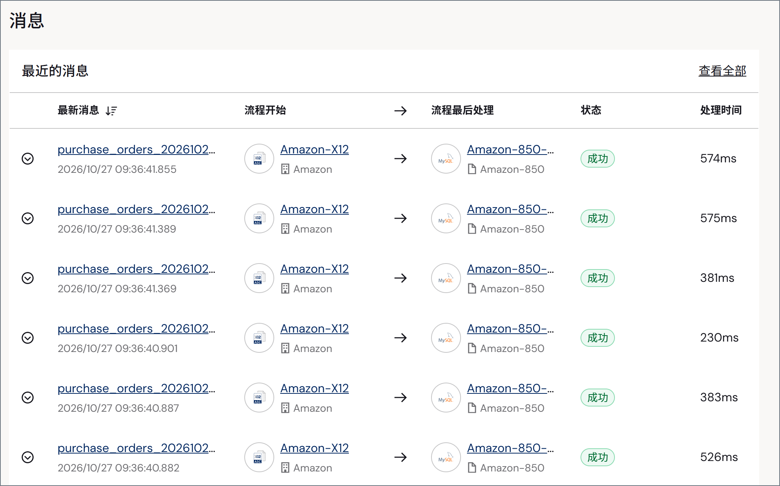Expand the message row timestamped 09:36:40.887
780x486 pixels.
[28, 398]
